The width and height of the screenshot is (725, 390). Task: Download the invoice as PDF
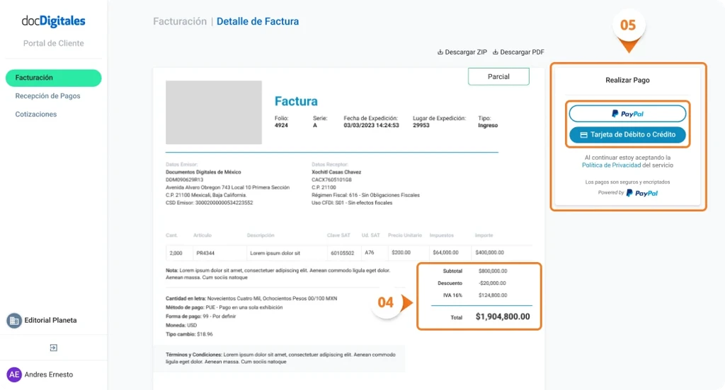tap(518, 52)
